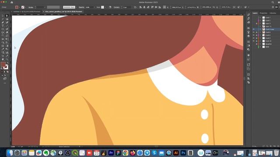The image size is (280, 157).
Task: Unlock the daughter layer
Action: click(x=257, y=44)
